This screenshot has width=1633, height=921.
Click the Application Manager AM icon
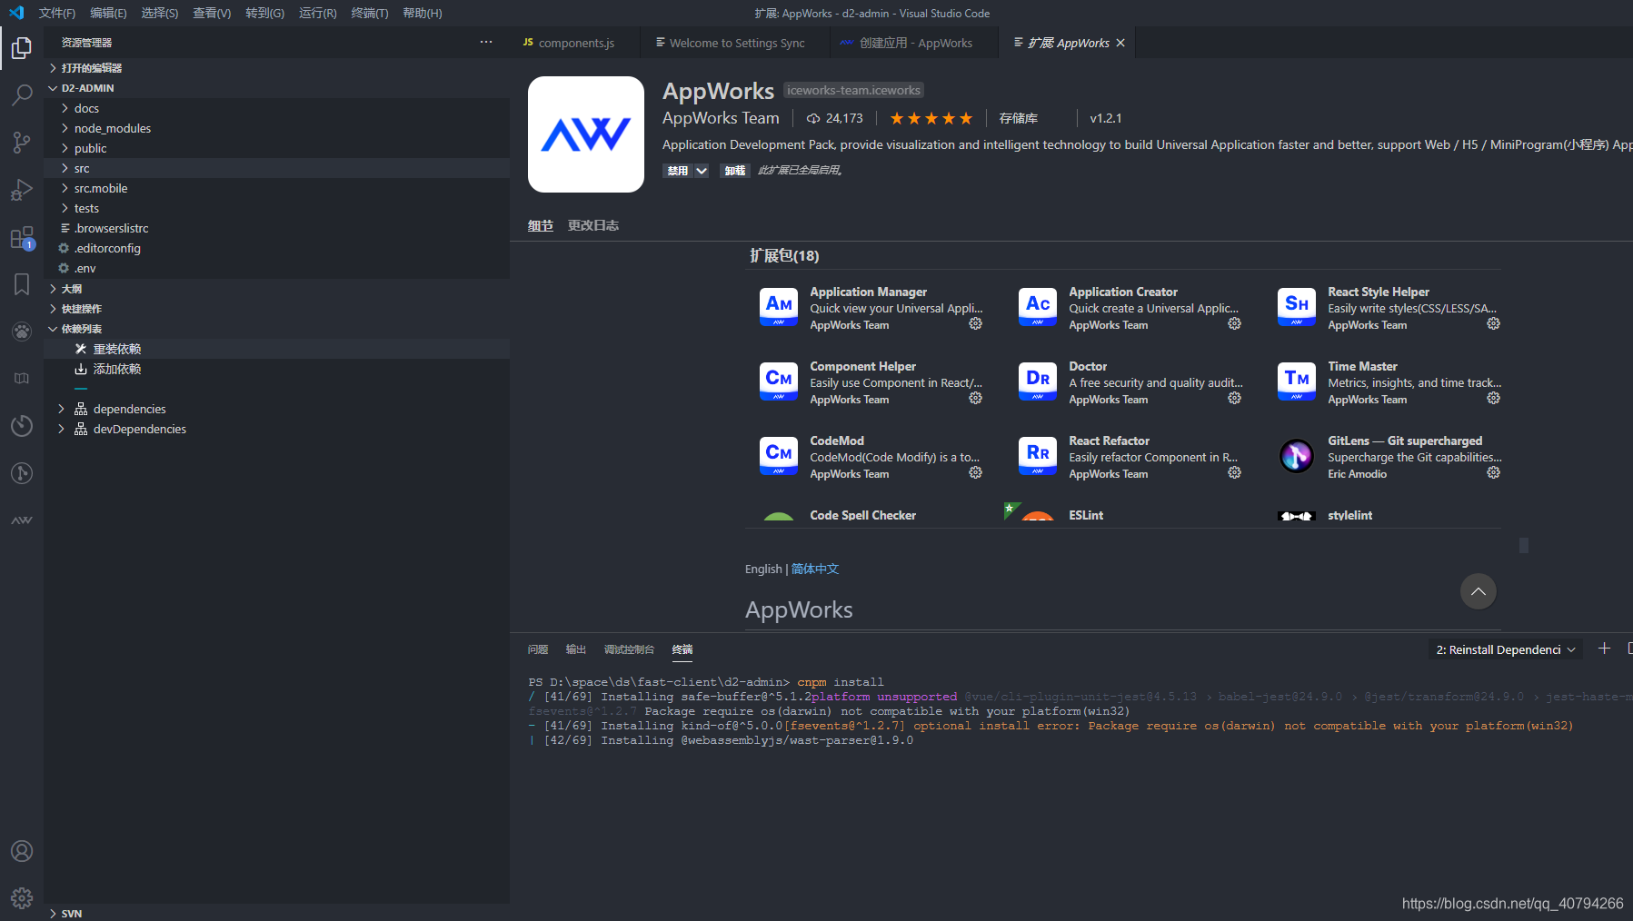click(x=779, y=307)
